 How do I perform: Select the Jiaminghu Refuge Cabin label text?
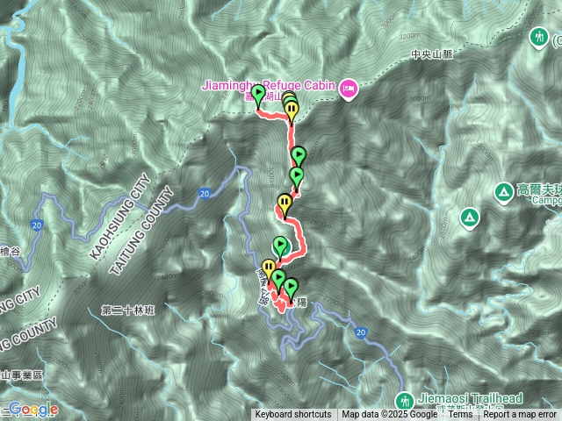coord(269,85)
